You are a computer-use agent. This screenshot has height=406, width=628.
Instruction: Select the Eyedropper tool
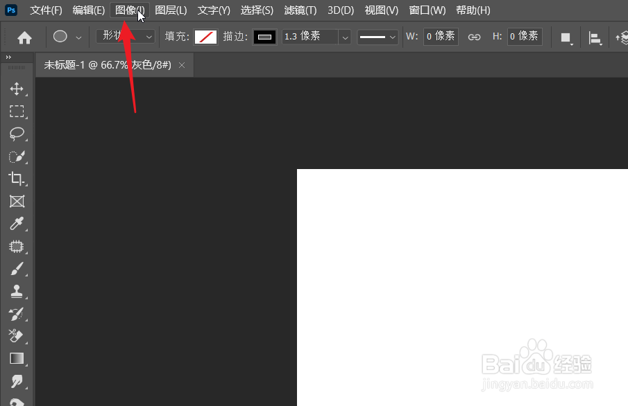(x=17, y=224)
